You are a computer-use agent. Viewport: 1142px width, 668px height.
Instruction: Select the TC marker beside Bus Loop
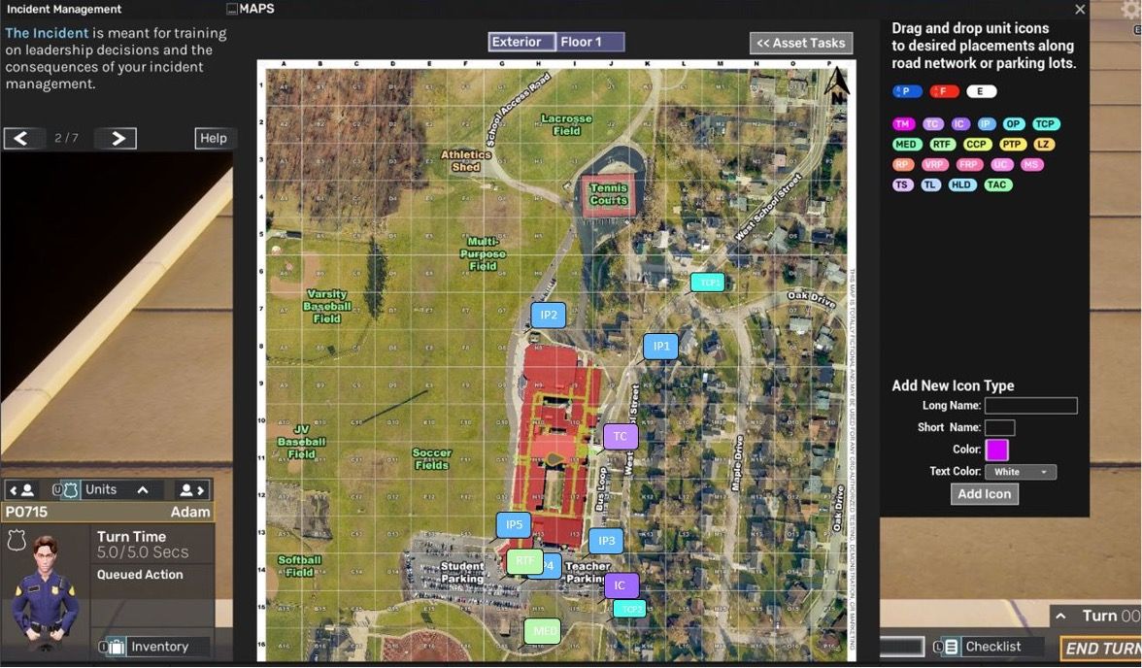621,437
